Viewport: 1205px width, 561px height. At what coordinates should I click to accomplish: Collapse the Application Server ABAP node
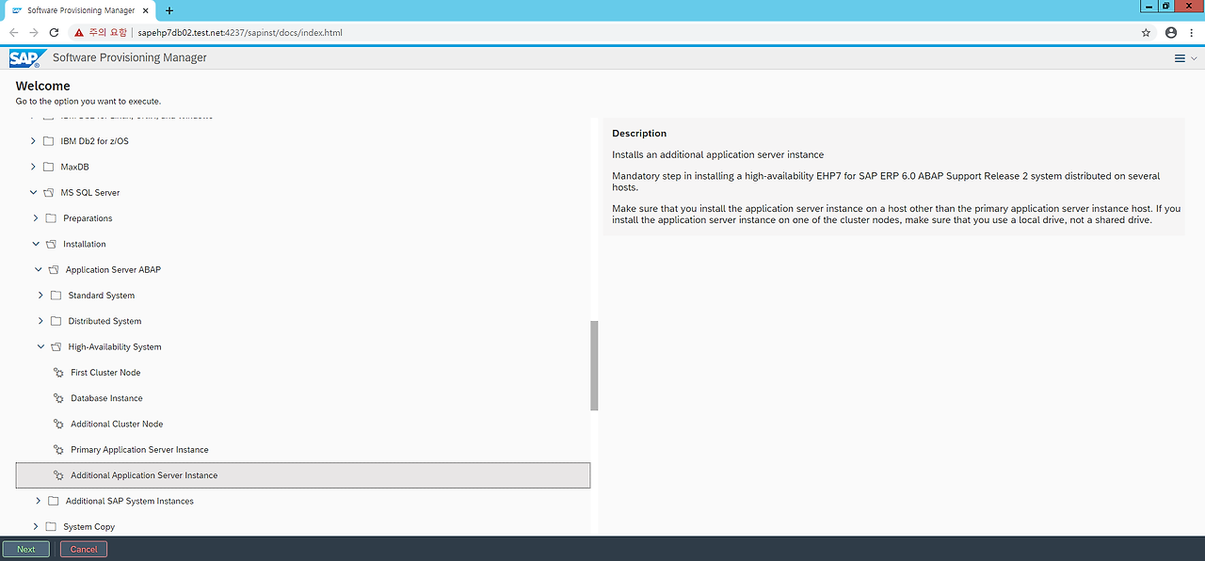pos(39,269)
